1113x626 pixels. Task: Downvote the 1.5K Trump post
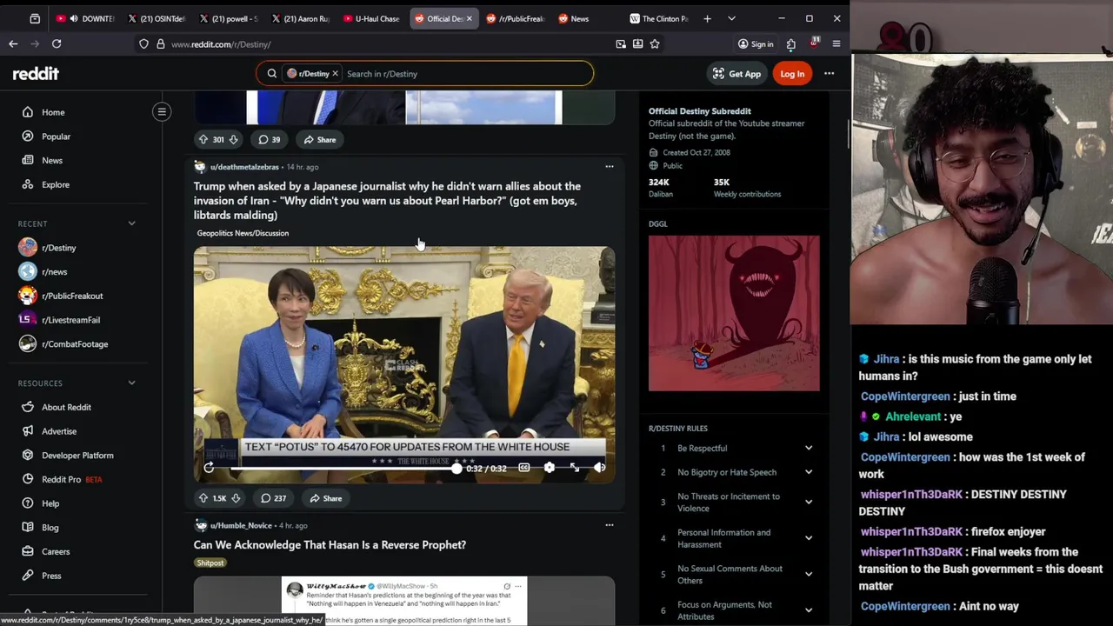[x=237, y=498]
